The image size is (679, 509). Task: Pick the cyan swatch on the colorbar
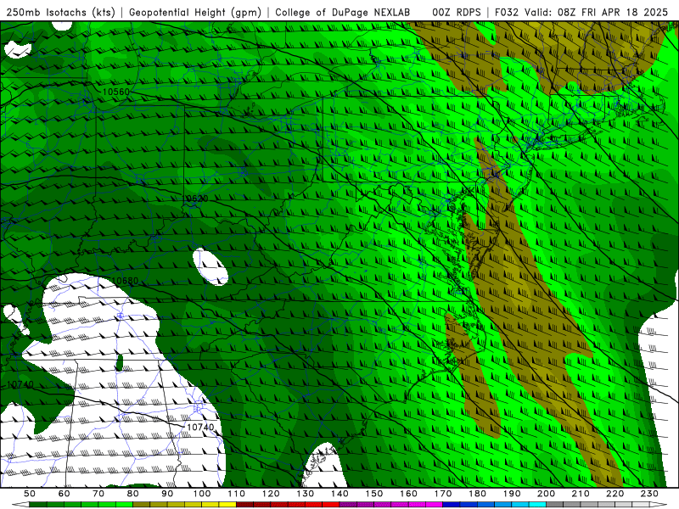537,505
